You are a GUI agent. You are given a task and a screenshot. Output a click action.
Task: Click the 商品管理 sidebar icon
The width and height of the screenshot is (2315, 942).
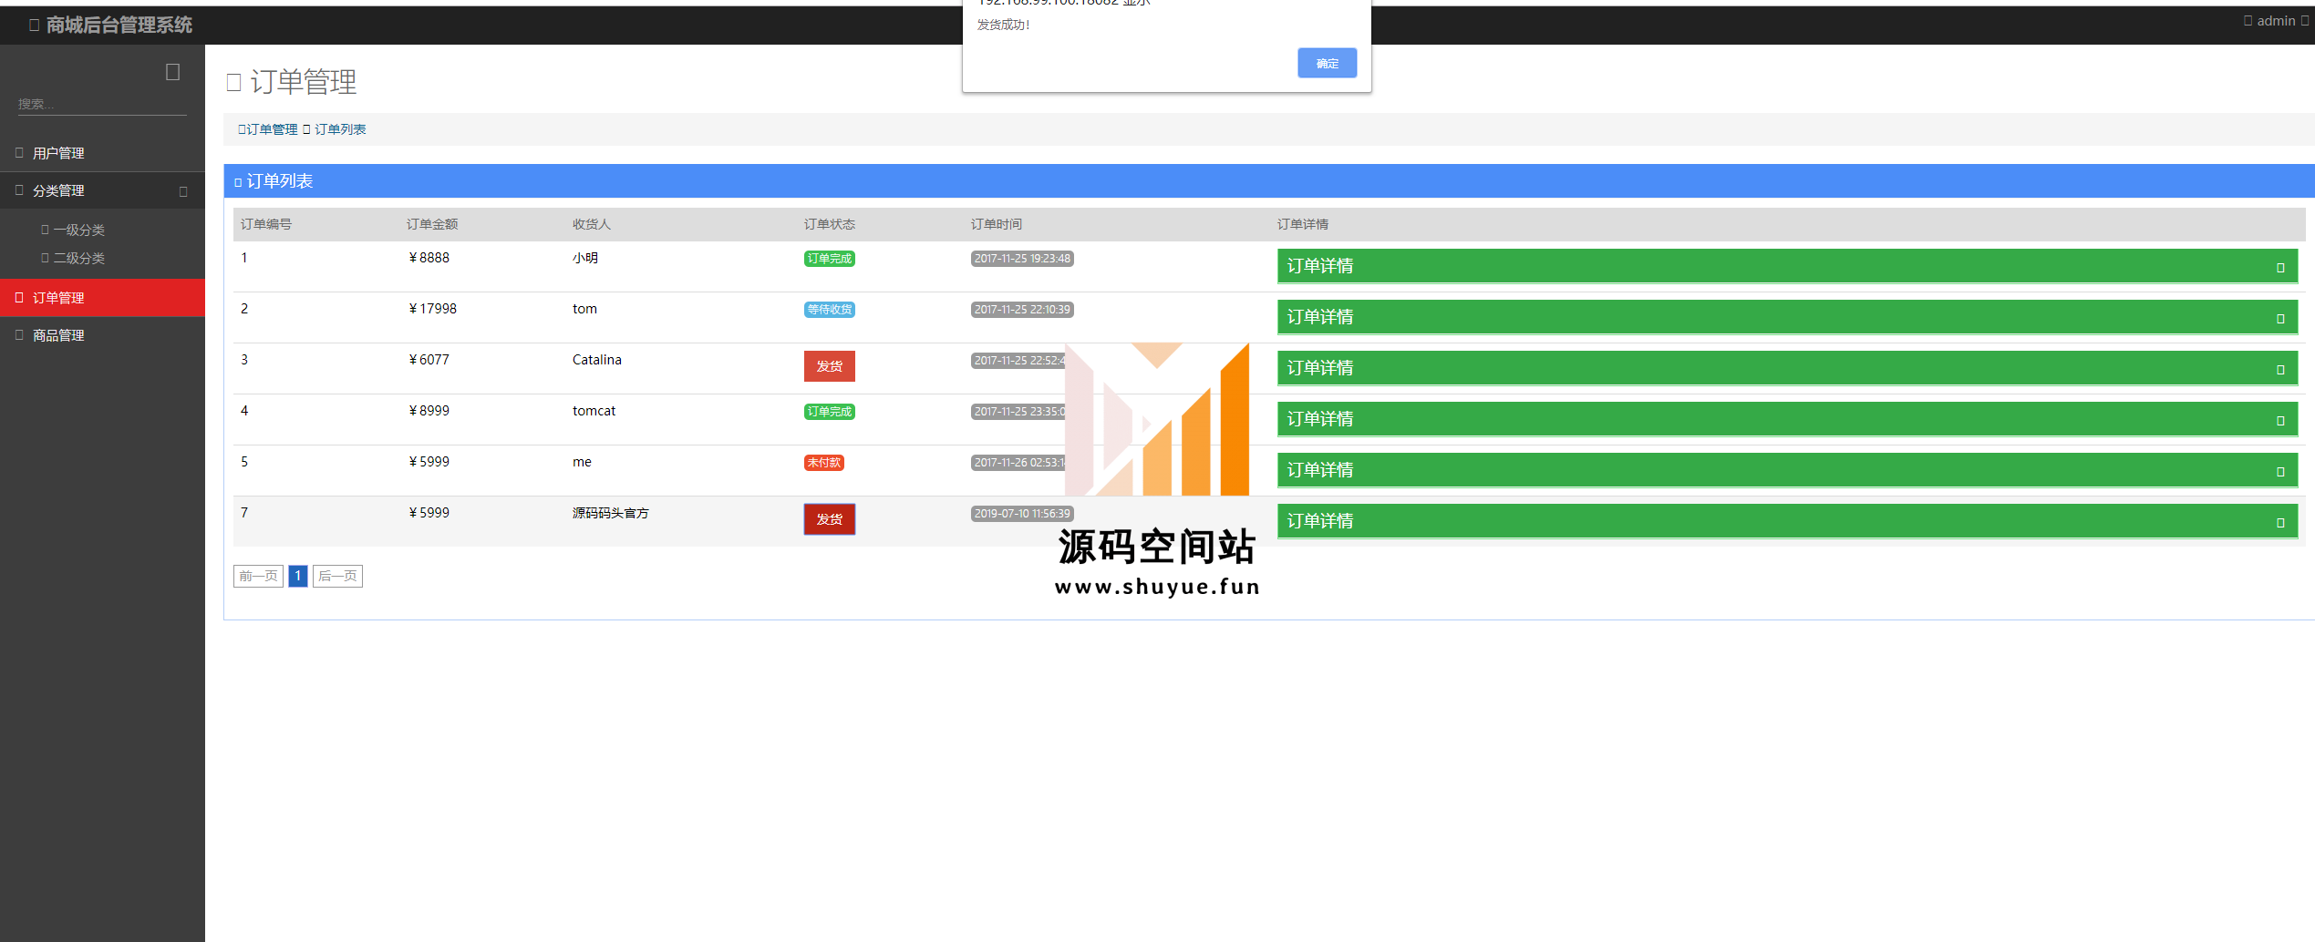coord(19,335)
